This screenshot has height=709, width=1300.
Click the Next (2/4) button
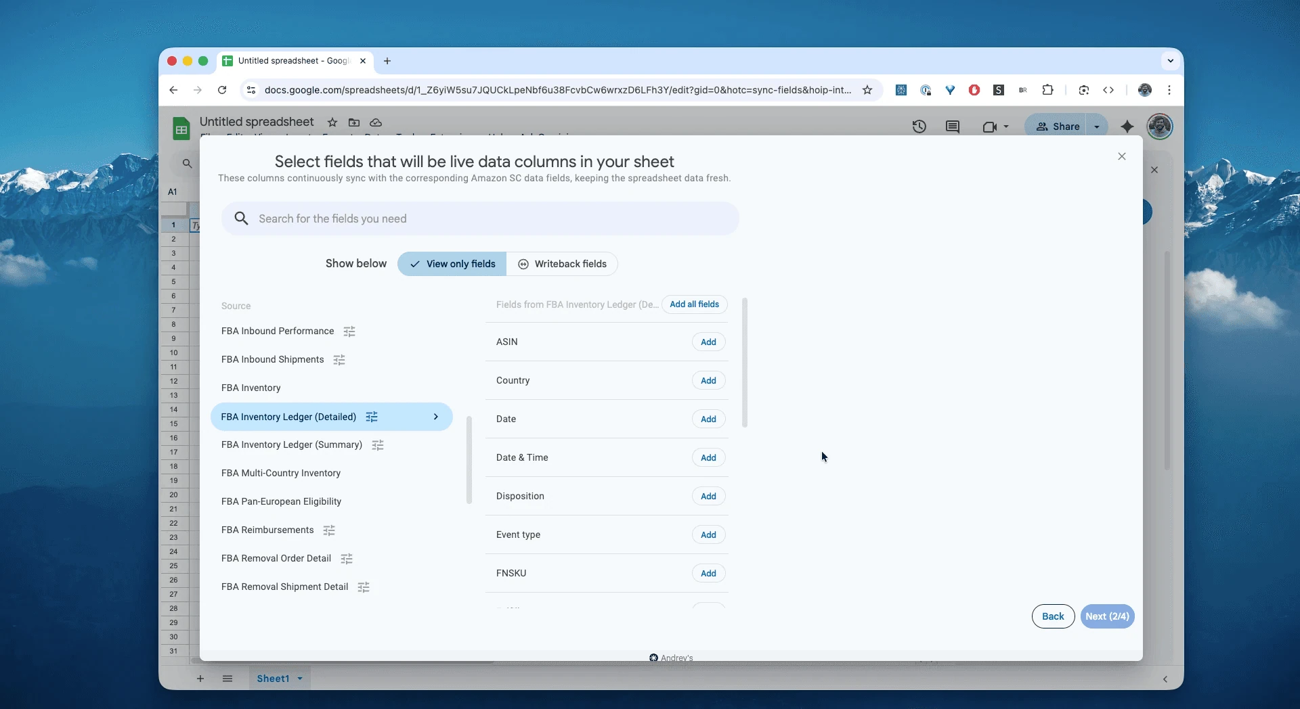[1108, 616]
